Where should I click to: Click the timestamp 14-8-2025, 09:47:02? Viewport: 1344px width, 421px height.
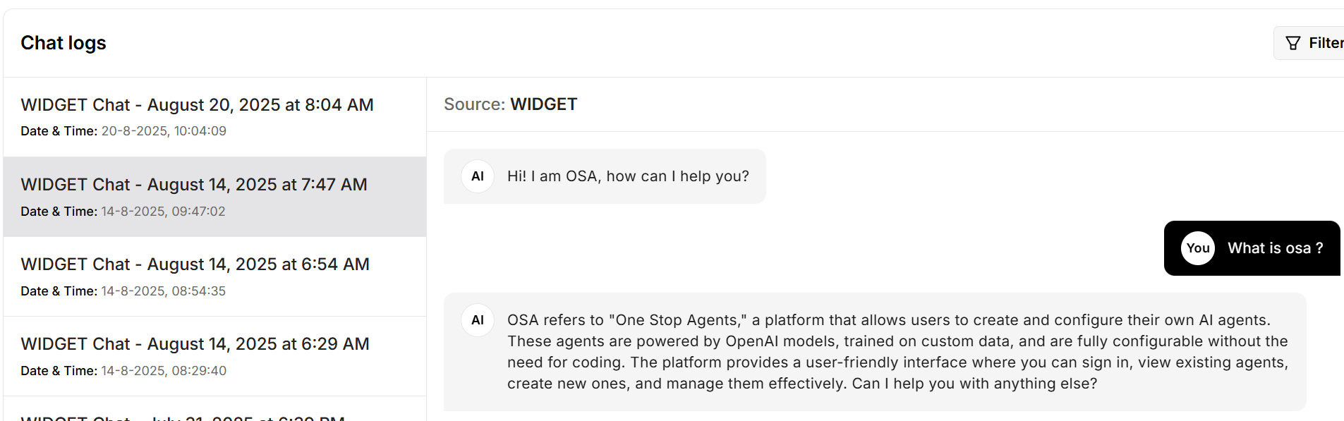pos(163,211)
